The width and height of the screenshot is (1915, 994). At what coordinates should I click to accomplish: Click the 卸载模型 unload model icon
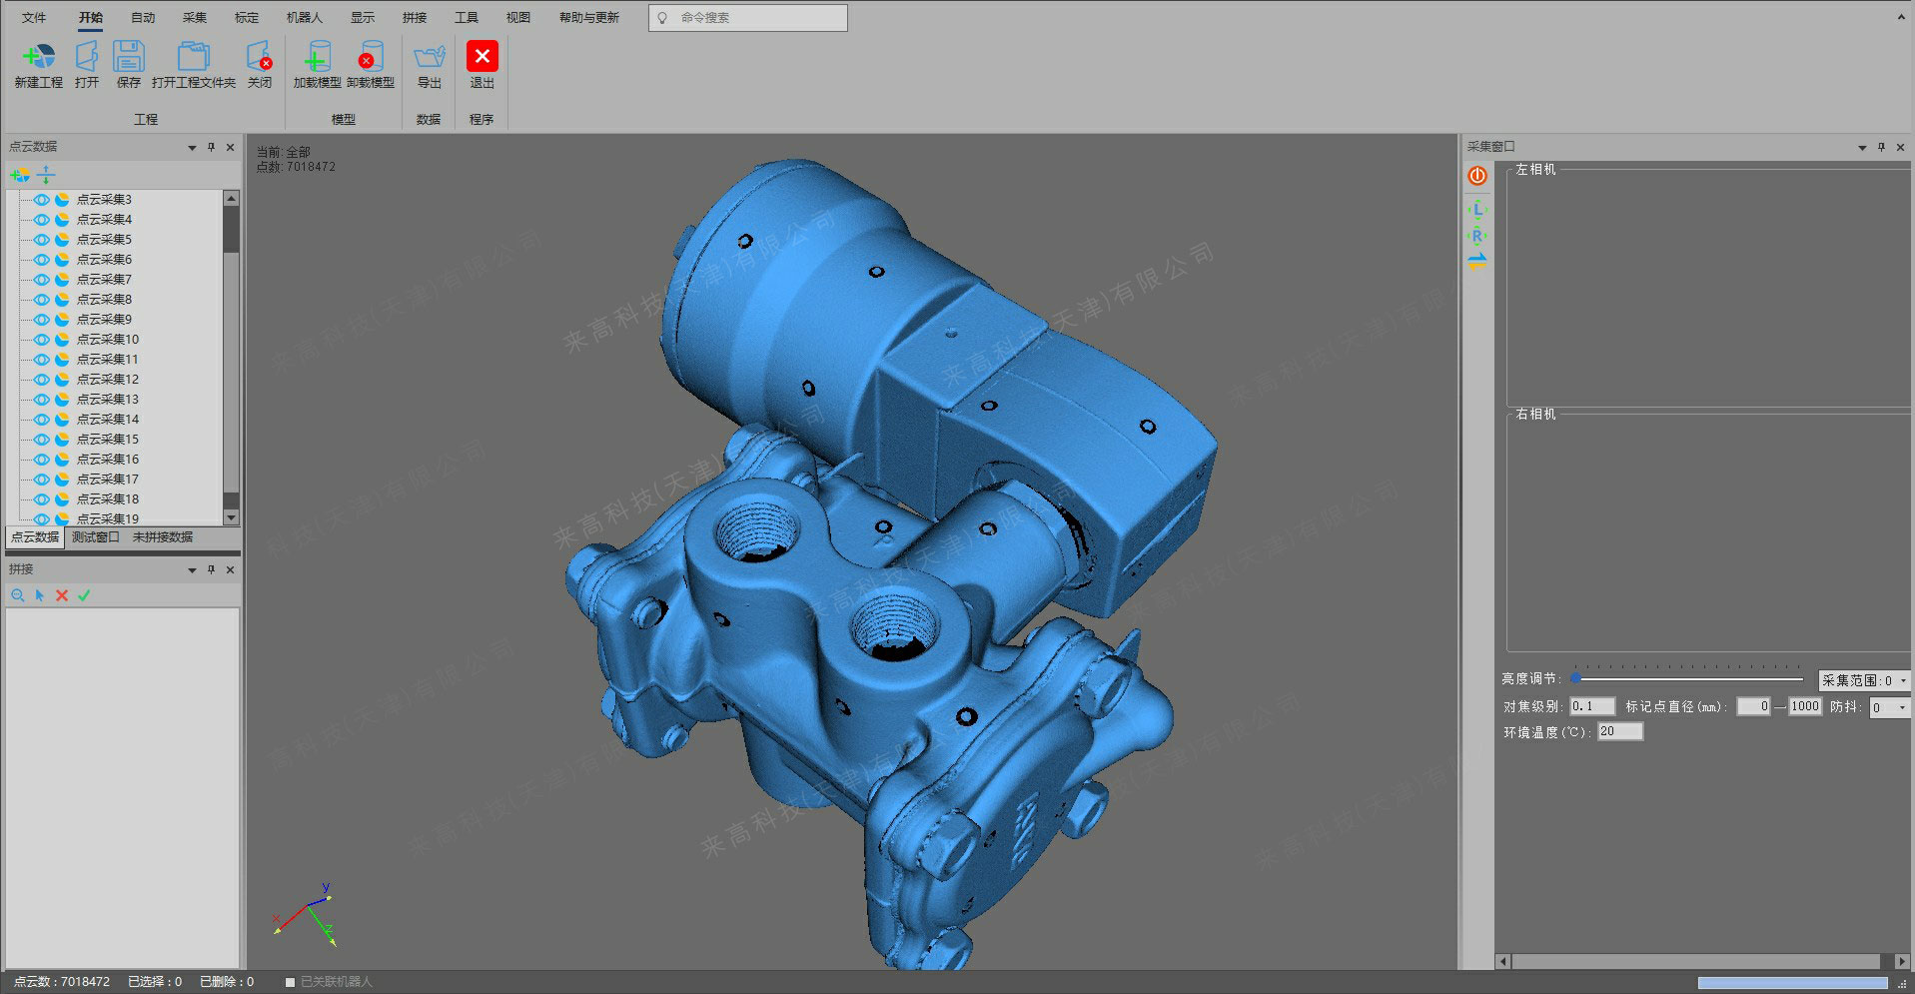coord(370,58)
